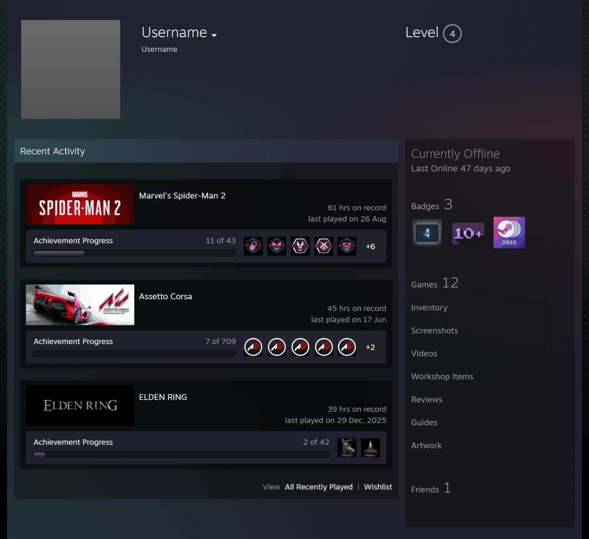
Task: Open the Badges section link
Action: 432,205
